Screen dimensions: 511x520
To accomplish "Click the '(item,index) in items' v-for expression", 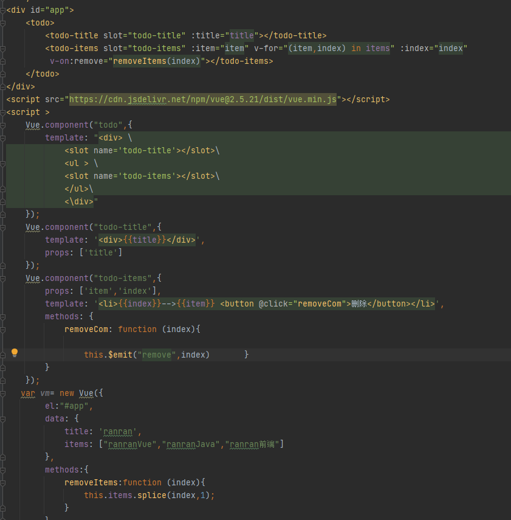I will coord(339,49).
